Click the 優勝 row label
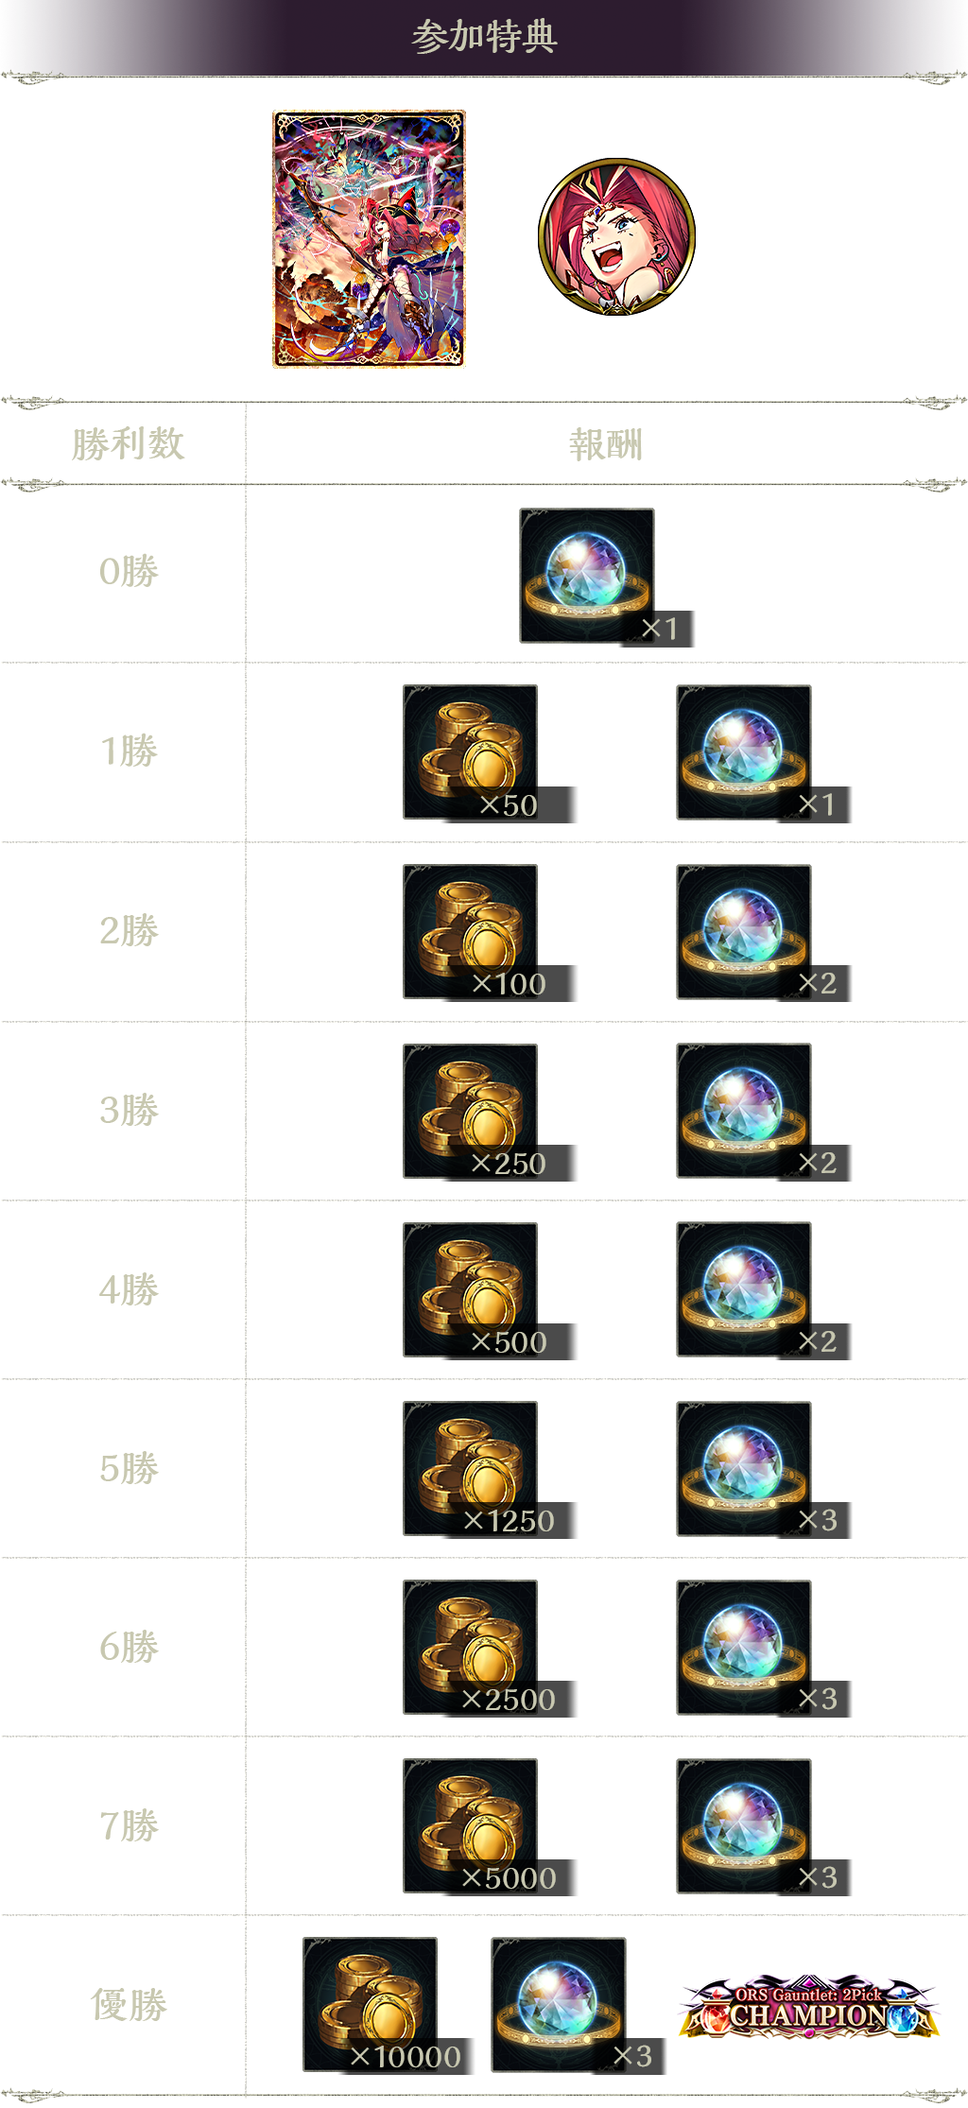968x2108 pixels. point(129,2005)
